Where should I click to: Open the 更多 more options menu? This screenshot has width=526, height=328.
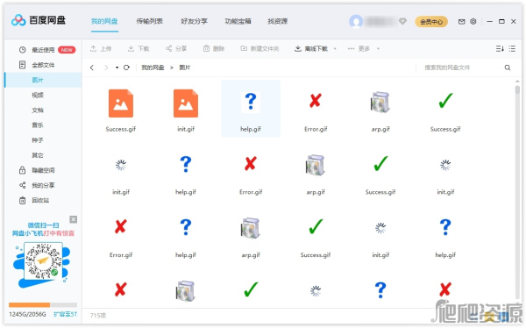point(359,49)
